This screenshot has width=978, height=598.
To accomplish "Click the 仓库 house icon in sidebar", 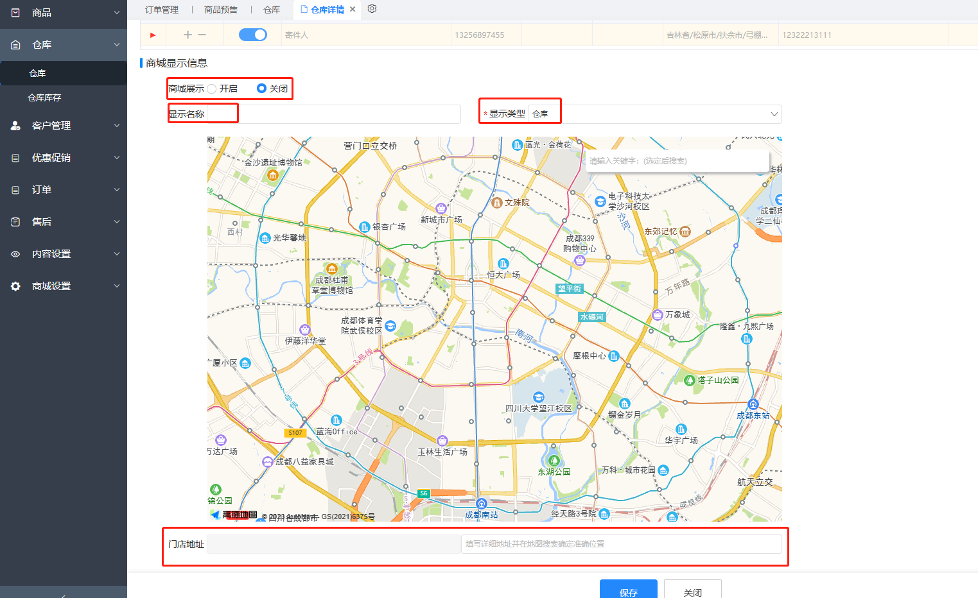I will coord(15,44).
